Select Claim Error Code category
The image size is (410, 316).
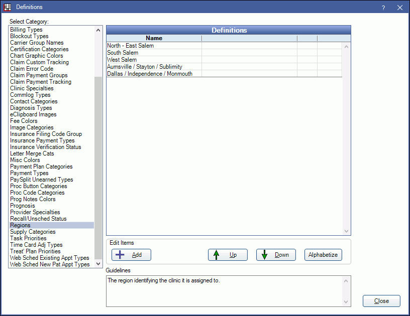tap(52, 69)
